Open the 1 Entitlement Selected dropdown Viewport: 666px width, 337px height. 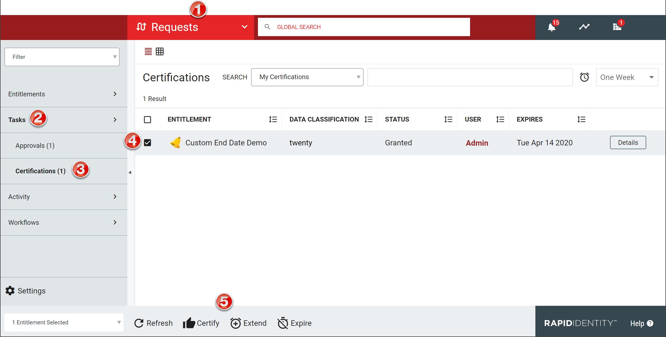pos(64,322)
